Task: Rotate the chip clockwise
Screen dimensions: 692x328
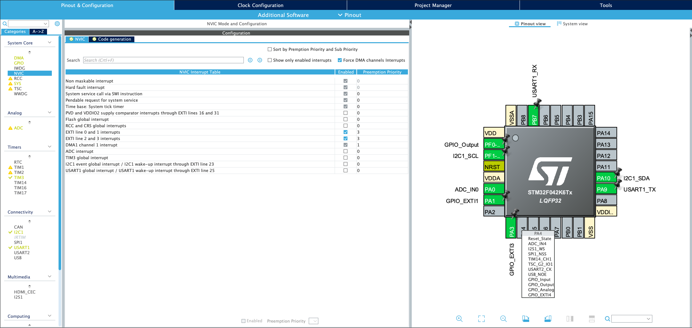Action: pos(526,318)
